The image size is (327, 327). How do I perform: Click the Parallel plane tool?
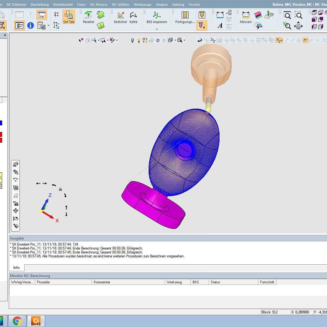click(88, 17)
